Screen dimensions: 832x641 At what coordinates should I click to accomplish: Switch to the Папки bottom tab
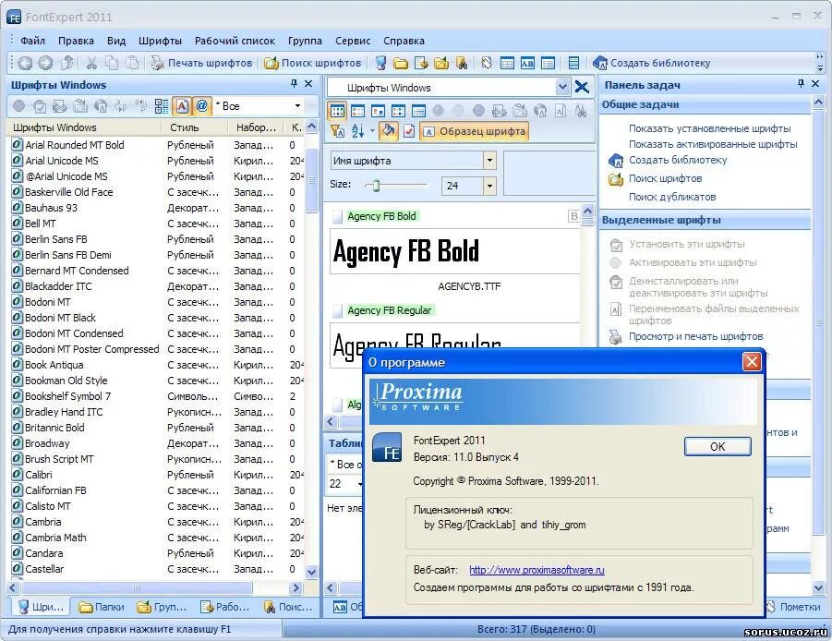coord(102,607)
